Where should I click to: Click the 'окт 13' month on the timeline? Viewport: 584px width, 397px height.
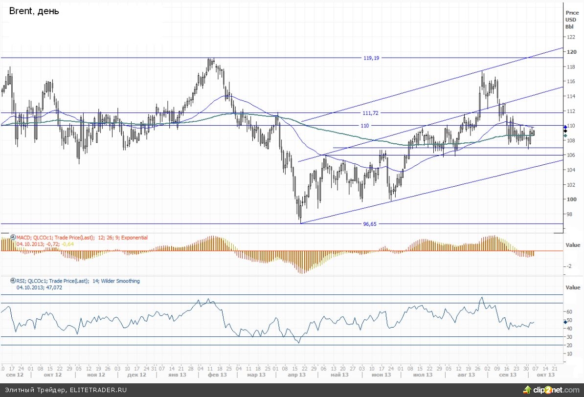pyautogui.click(x=545, y=375)
